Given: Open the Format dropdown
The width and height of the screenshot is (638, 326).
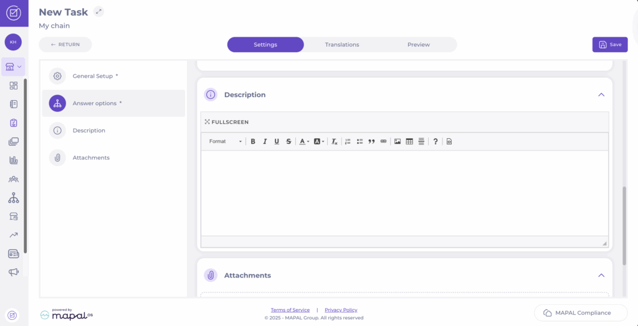Looking at the screenshot, I should coord(225,142).
